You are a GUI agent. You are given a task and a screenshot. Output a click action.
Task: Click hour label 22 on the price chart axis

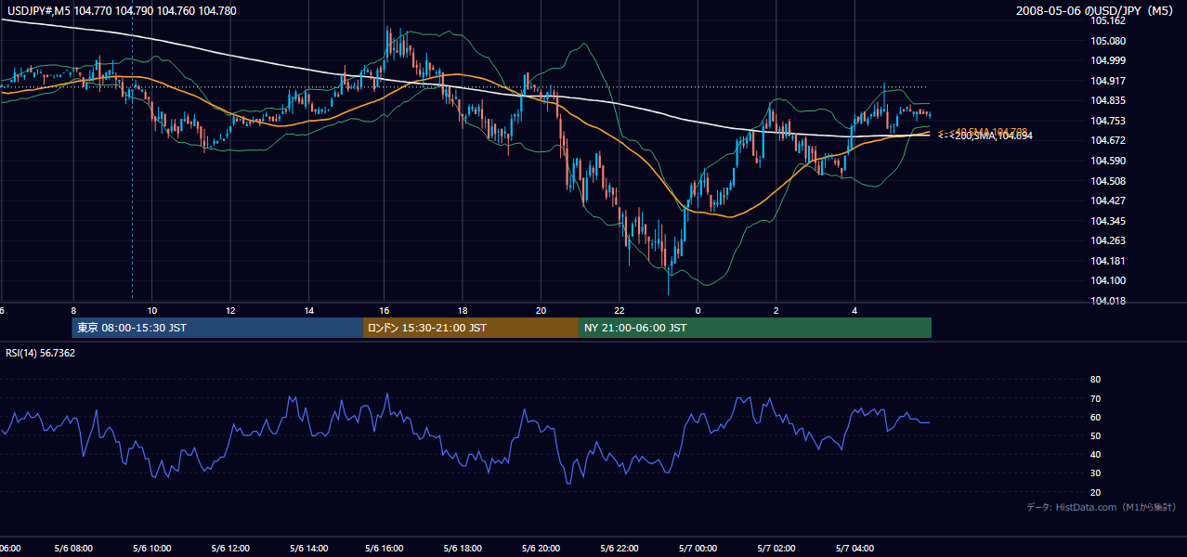pyautogui.click(x=620, y=311)
